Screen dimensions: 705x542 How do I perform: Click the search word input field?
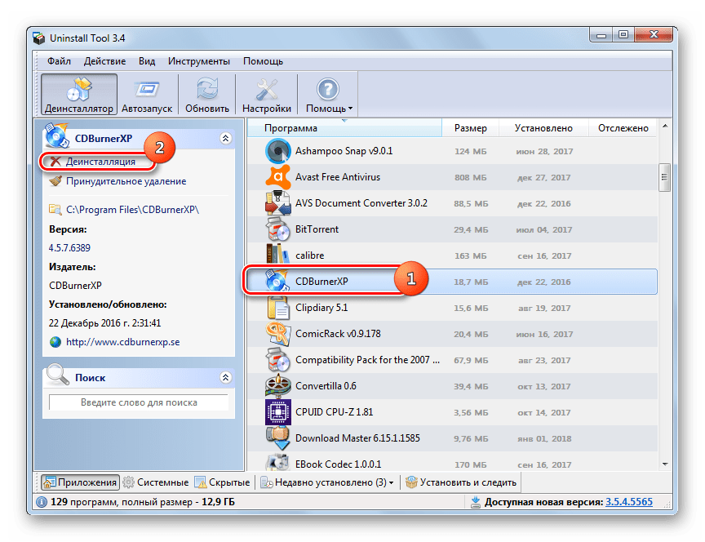[x=139, y=402]
